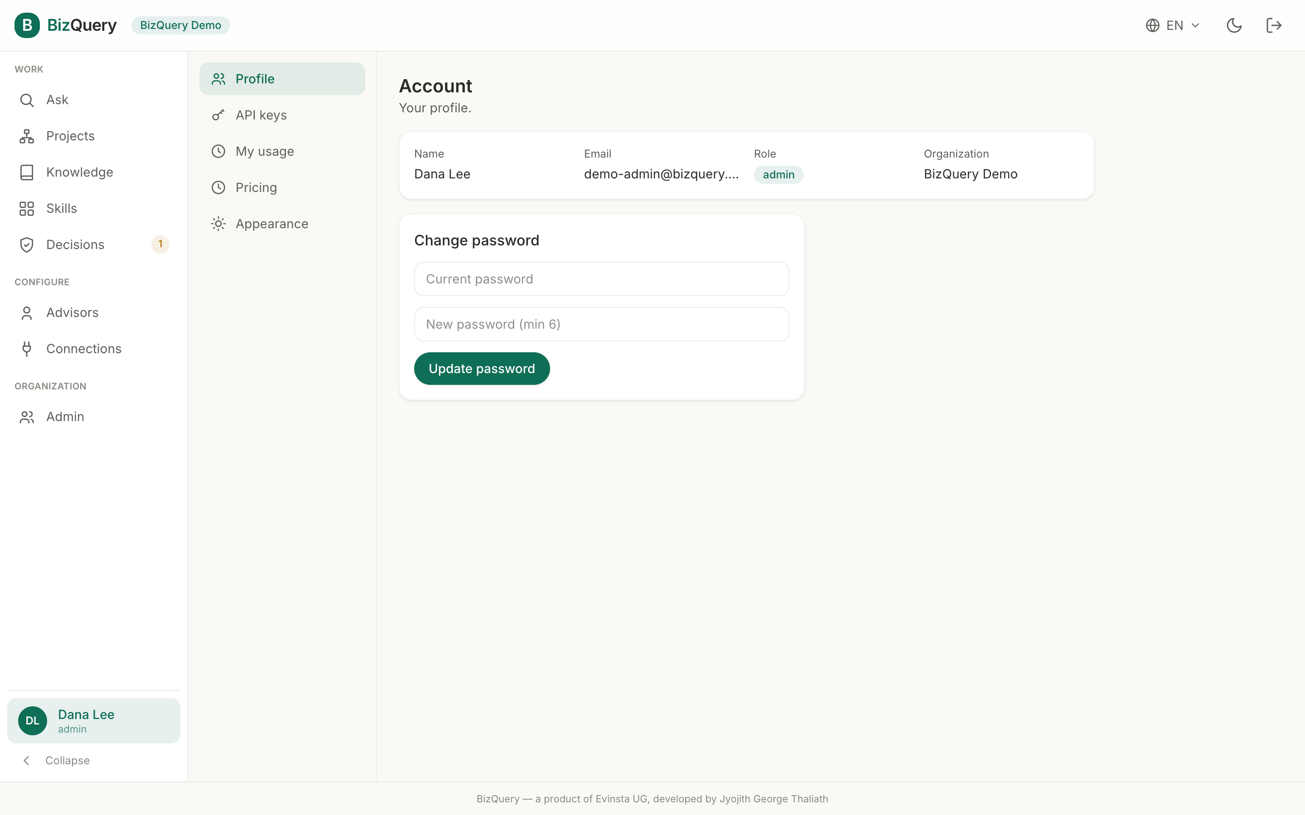This screenshot has height=815, width=1305.
Task: Click the BizQuery Demo organization value
Action: click(x=970, y=174)
